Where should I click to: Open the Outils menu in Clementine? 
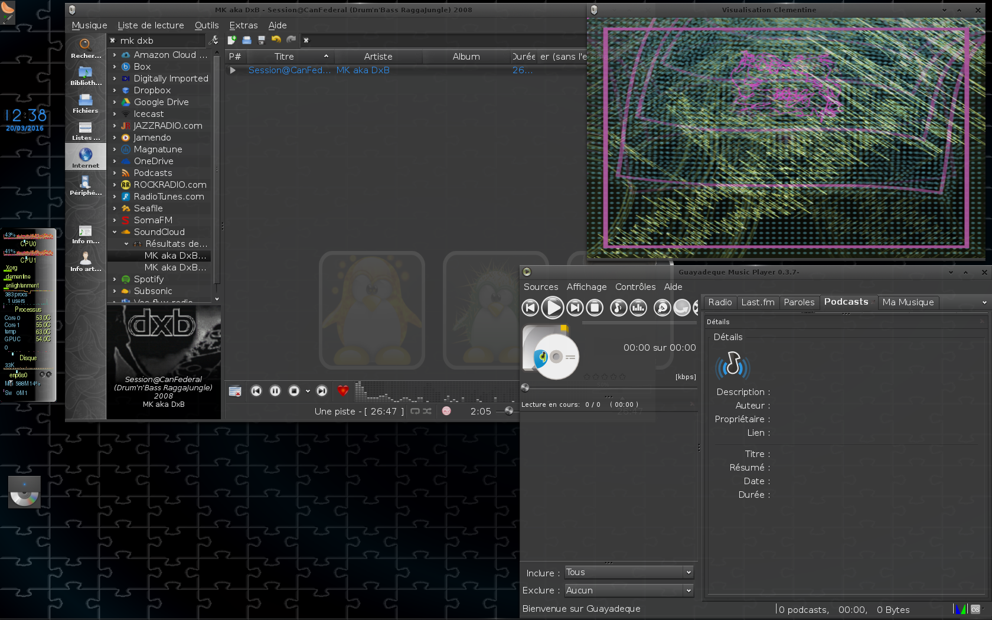(207, 25)
